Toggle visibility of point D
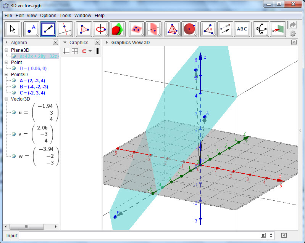Viewport: 305px width, 243px height. click(14, 68)
